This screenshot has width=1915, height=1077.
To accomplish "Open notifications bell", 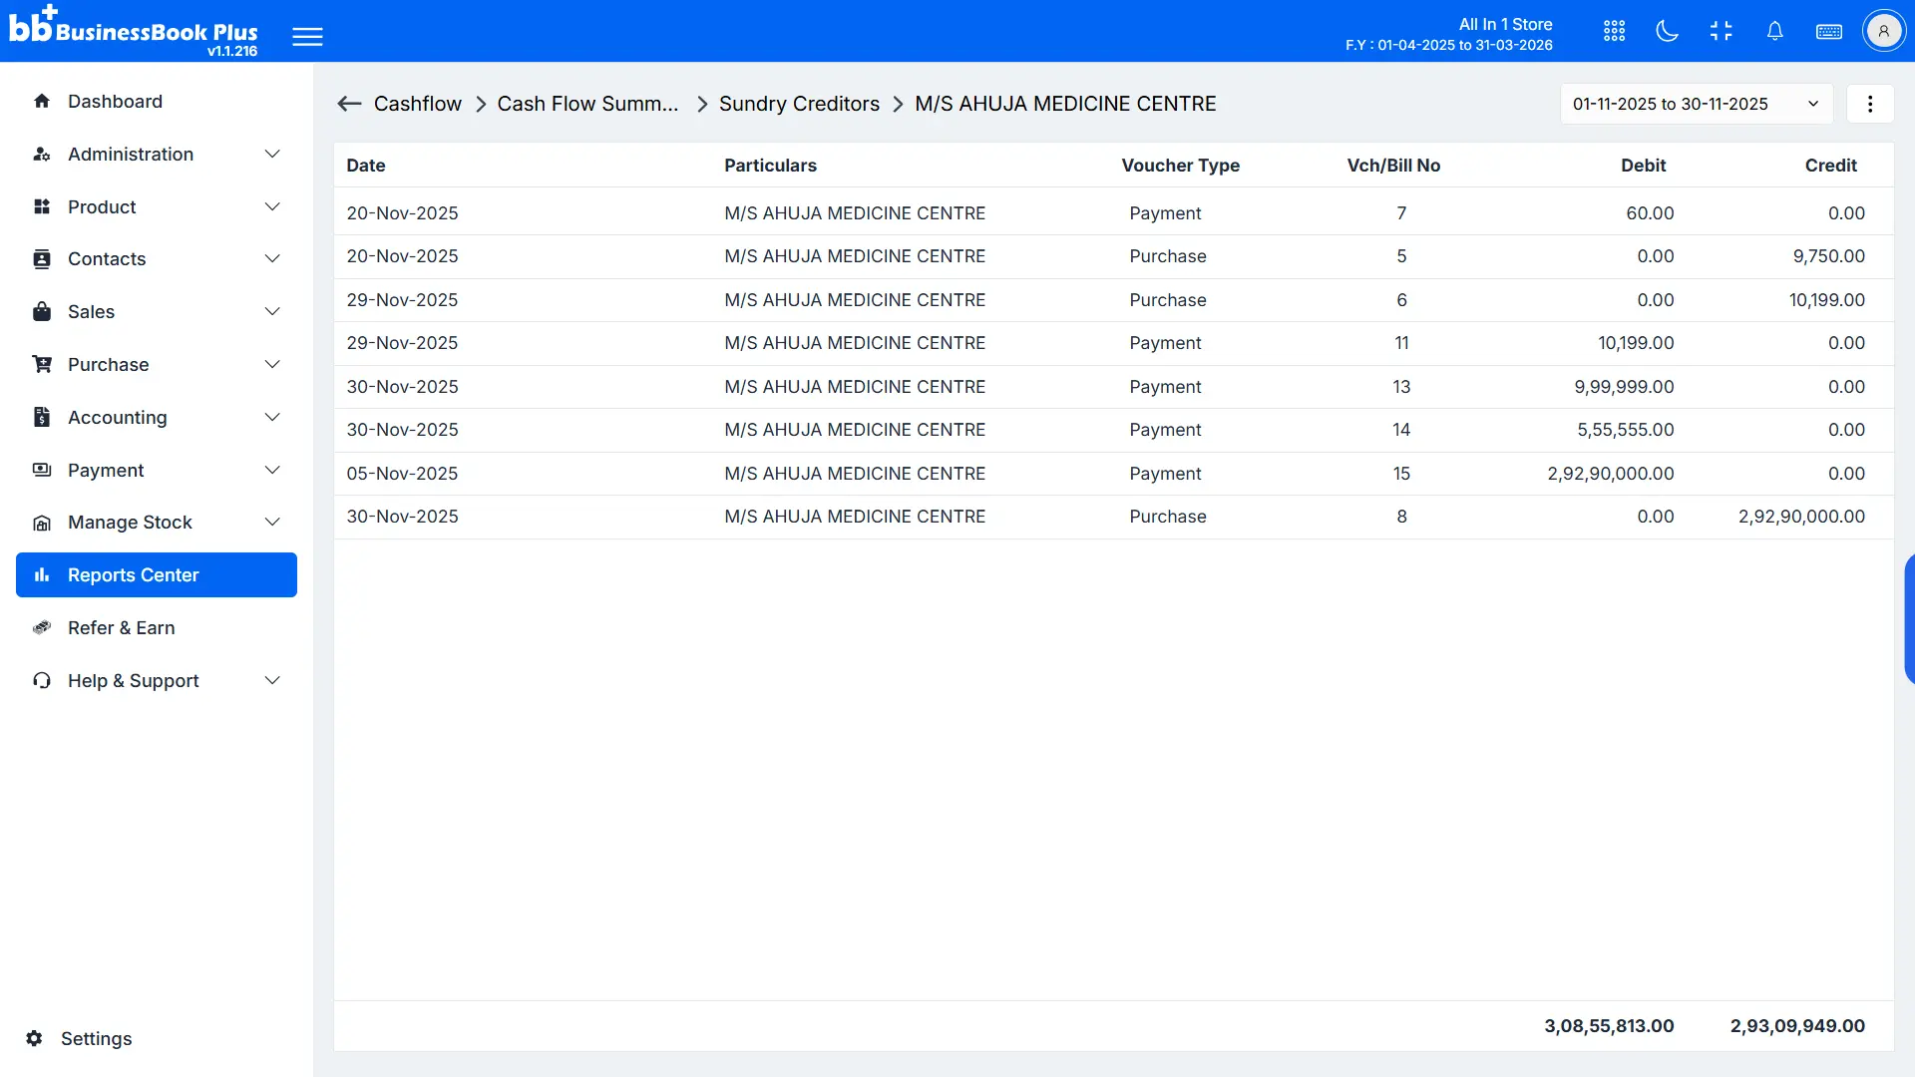I will point(1775,31).
